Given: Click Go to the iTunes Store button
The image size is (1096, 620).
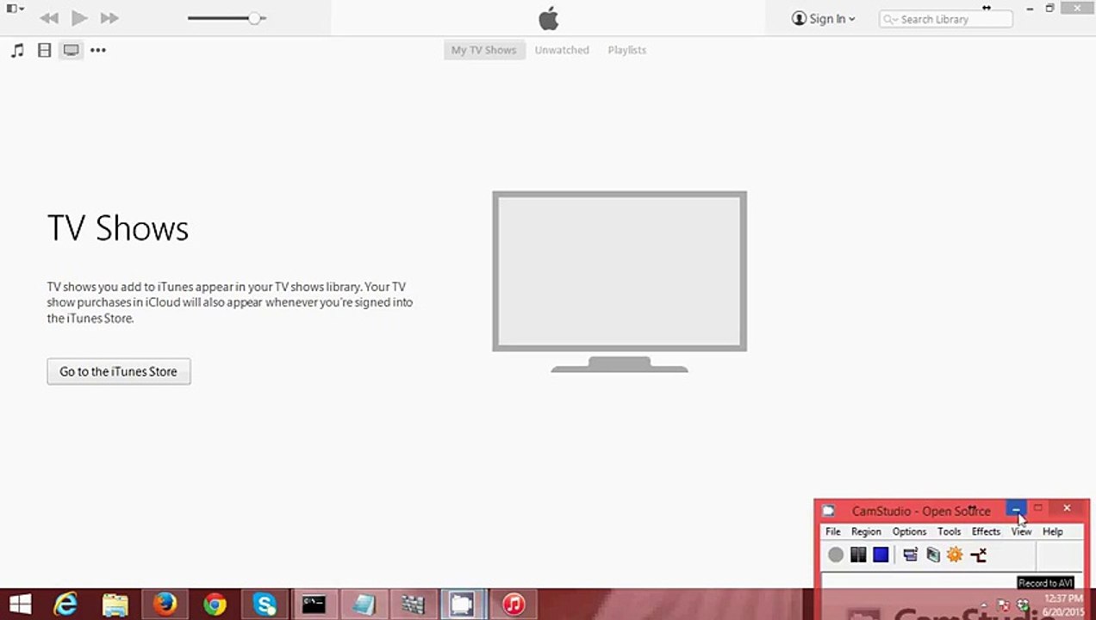Looking at the screenshot, I should click(119, 371).
